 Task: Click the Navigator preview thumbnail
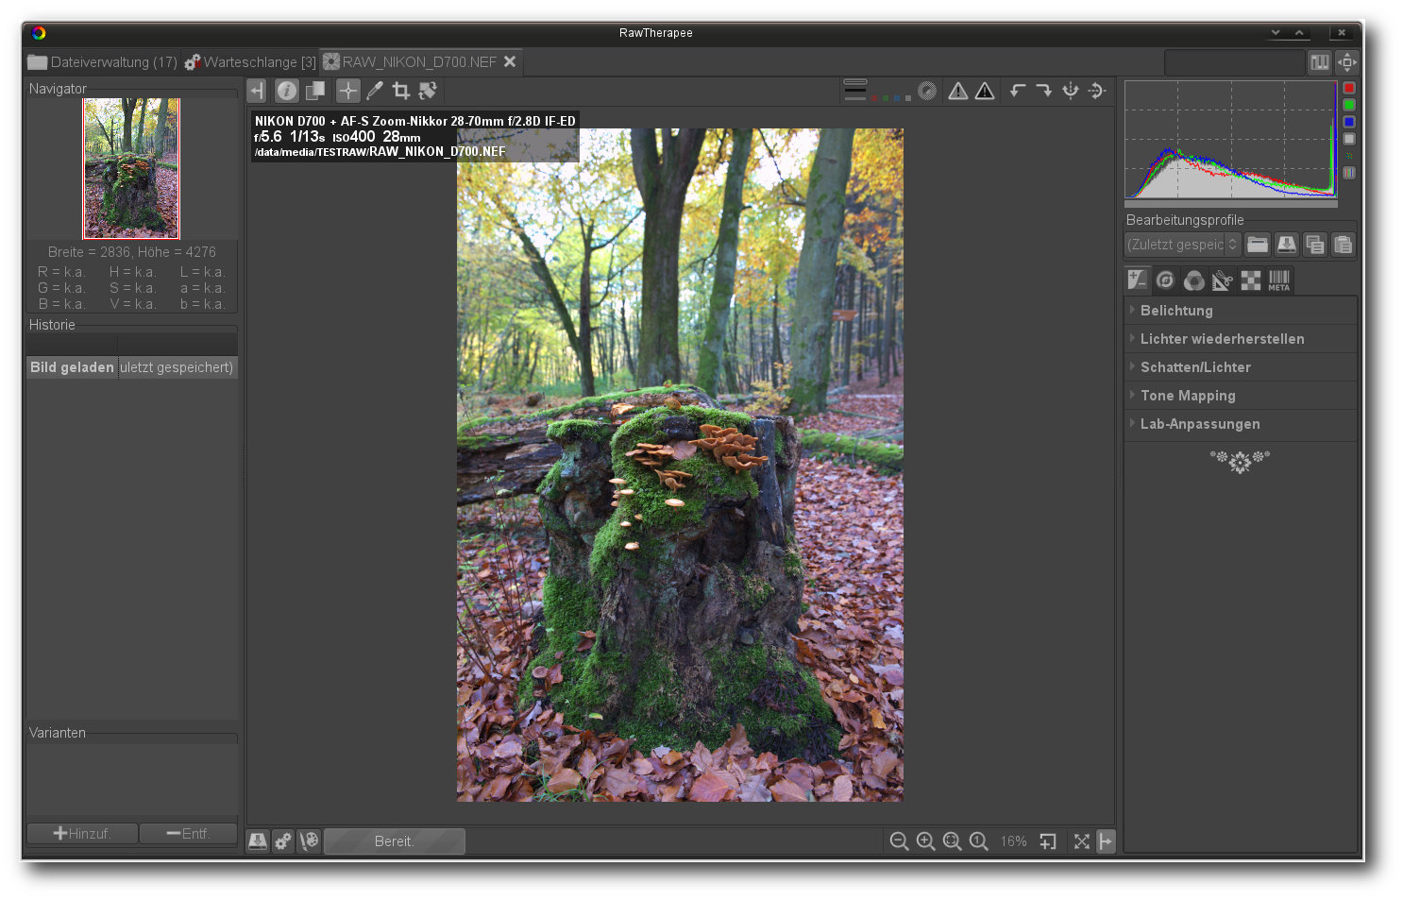pyautogui.click(x=131, y=168)
